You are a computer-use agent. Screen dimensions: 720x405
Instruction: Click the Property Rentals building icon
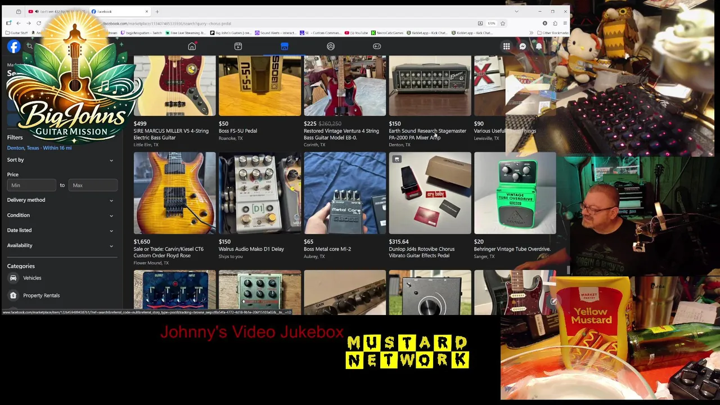click(13, 295)
